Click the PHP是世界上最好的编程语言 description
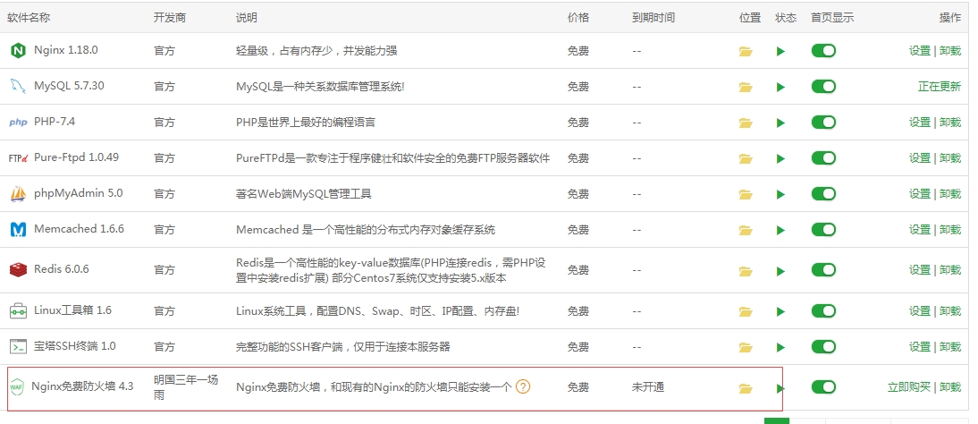This screenshot has height=424, width=978. [306, 123]
